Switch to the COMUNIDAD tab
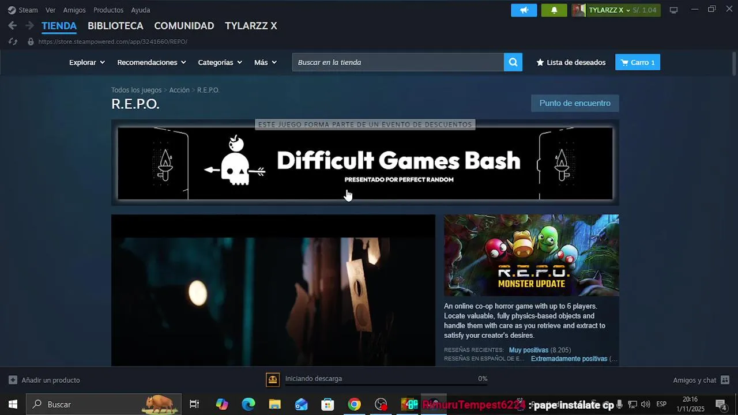Viewport: 738px width, 415px height. tap(184, 26)
